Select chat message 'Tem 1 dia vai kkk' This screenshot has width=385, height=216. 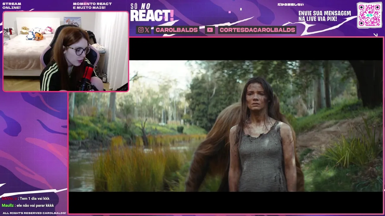pos(35,199)
